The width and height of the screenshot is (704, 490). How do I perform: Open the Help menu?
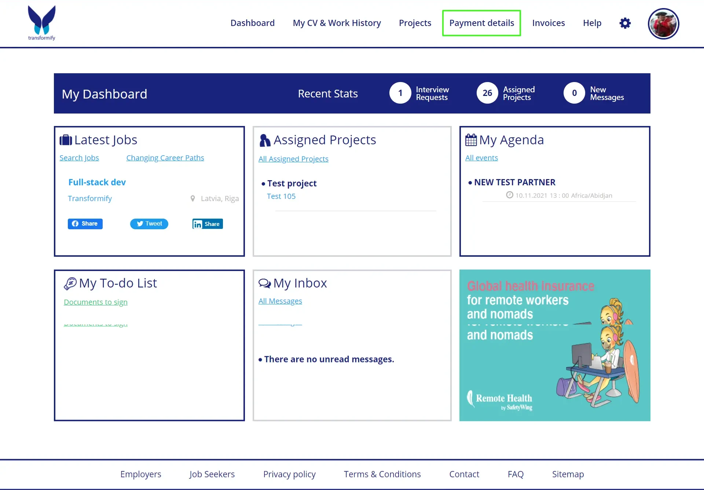point(592,23)
